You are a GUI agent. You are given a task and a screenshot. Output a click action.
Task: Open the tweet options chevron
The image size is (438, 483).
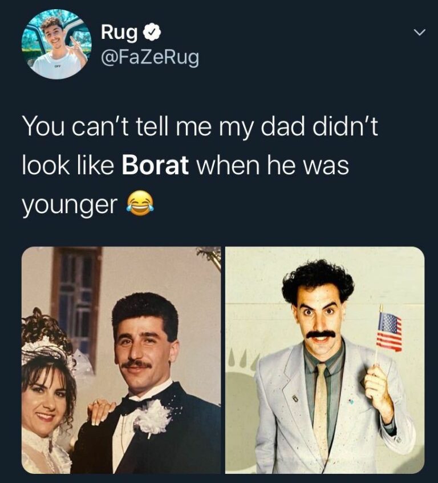[x=419, y=31]
